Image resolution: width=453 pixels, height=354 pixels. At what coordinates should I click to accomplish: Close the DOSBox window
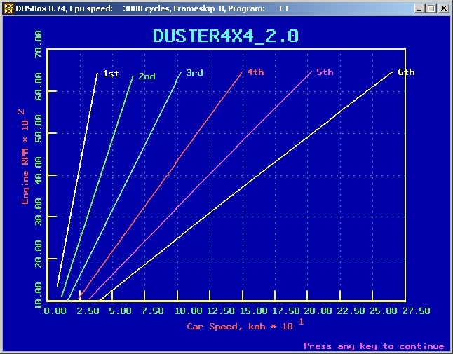[443, 8]
